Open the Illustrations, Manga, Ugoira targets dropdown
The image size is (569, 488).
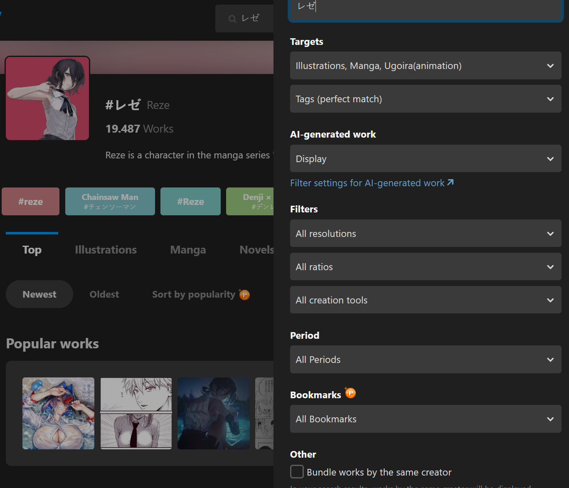pos(426,66)
